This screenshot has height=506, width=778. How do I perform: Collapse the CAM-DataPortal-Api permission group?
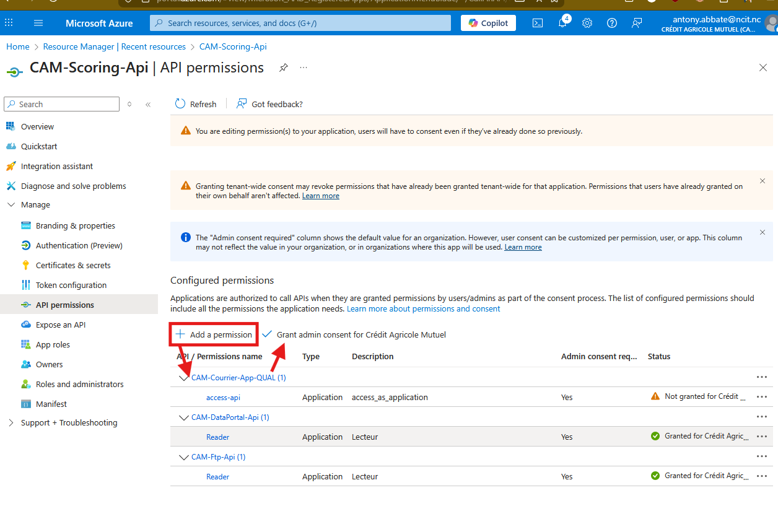tap(183, 417)
